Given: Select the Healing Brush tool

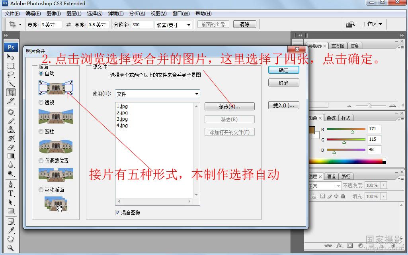Looking at the screenshot, I should tap(11, 112).
